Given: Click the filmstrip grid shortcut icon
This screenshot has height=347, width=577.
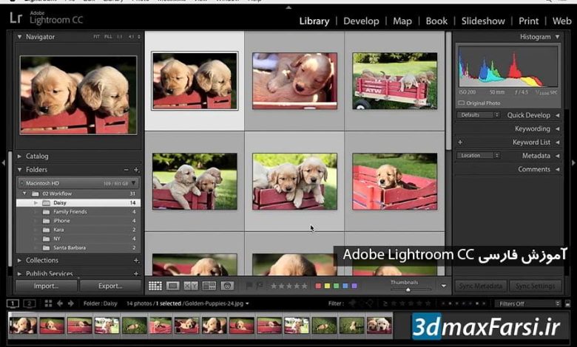Looking at the screenshot, I should point(48,303).
